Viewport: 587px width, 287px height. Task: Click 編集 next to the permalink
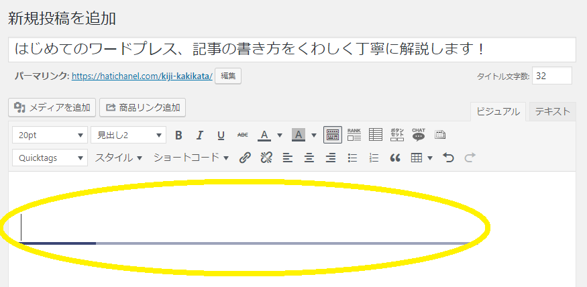pos(228,76)
